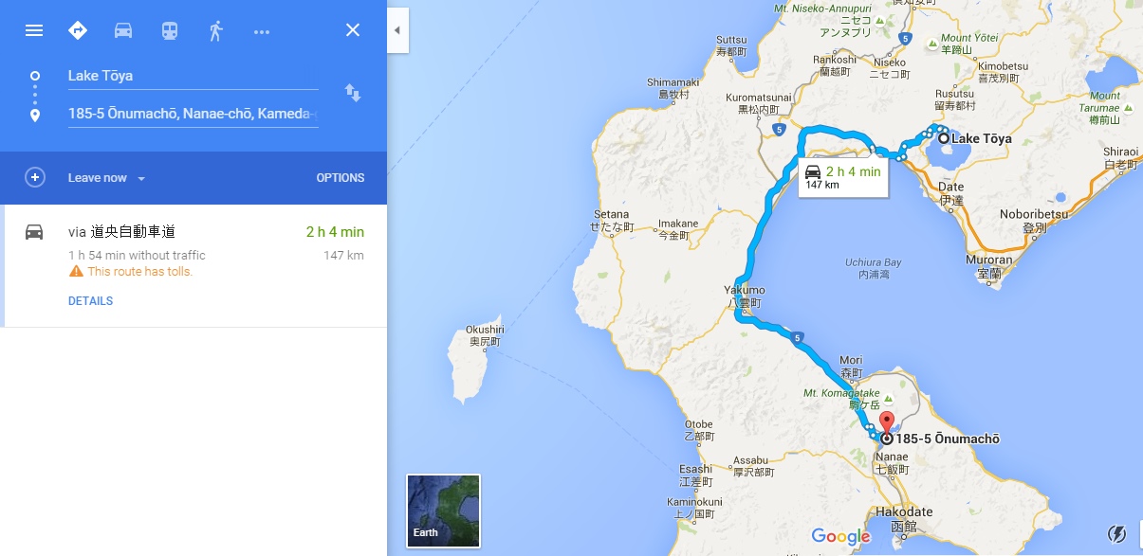This screenshot has width=1143, height=556.
Task: Open route OPTIONS settings
Action: tap(340, 178)
